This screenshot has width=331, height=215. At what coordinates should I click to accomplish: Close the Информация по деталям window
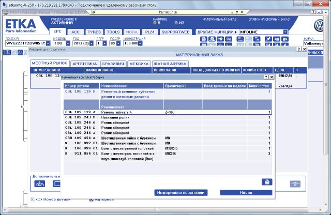305,49
